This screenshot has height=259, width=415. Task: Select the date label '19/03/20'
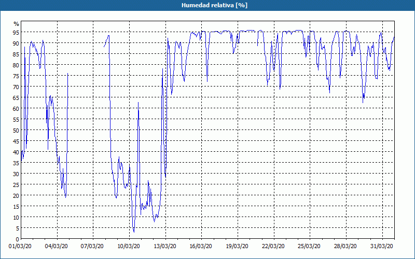click(237, 247)
